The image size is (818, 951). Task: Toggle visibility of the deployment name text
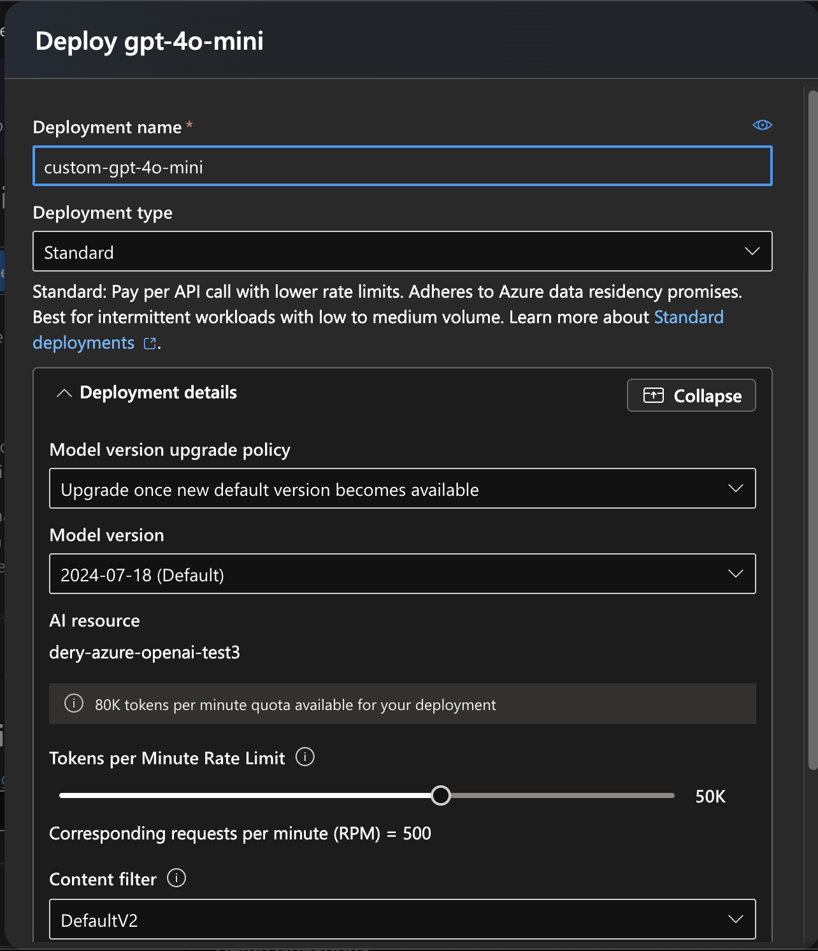pyautogui.click(x=762, y=125)
